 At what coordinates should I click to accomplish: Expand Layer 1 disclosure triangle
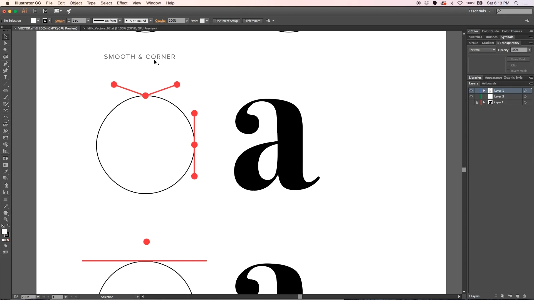(x=484, y=91)
